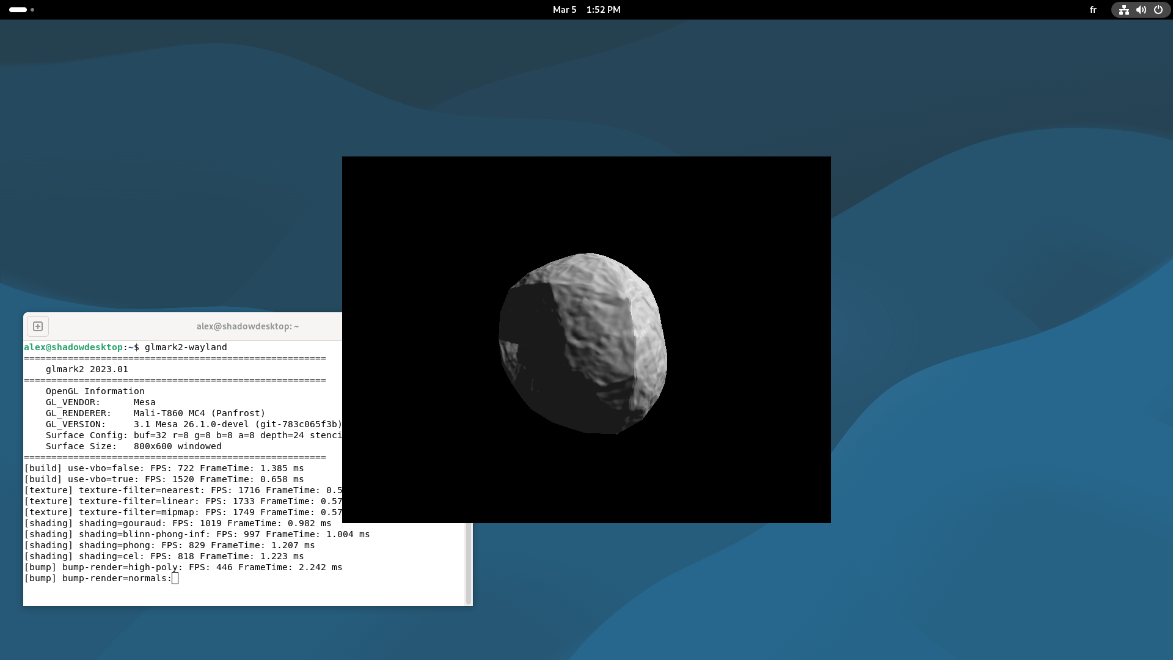Screen dimensions: 1173x660
Task: Click the GL_RENDERER Mali-T860 line
Action: point(155,413)
